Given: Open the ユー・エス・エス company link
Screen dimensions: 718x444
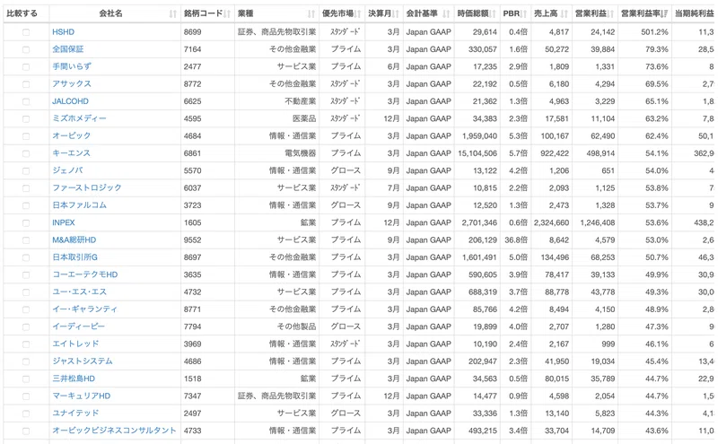Looking at the screenshot, I should 79,292.
